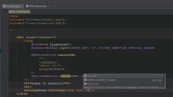Click the Dados do Usuário heading text
This screenshot has width=173, height=97.
point(46,83)
